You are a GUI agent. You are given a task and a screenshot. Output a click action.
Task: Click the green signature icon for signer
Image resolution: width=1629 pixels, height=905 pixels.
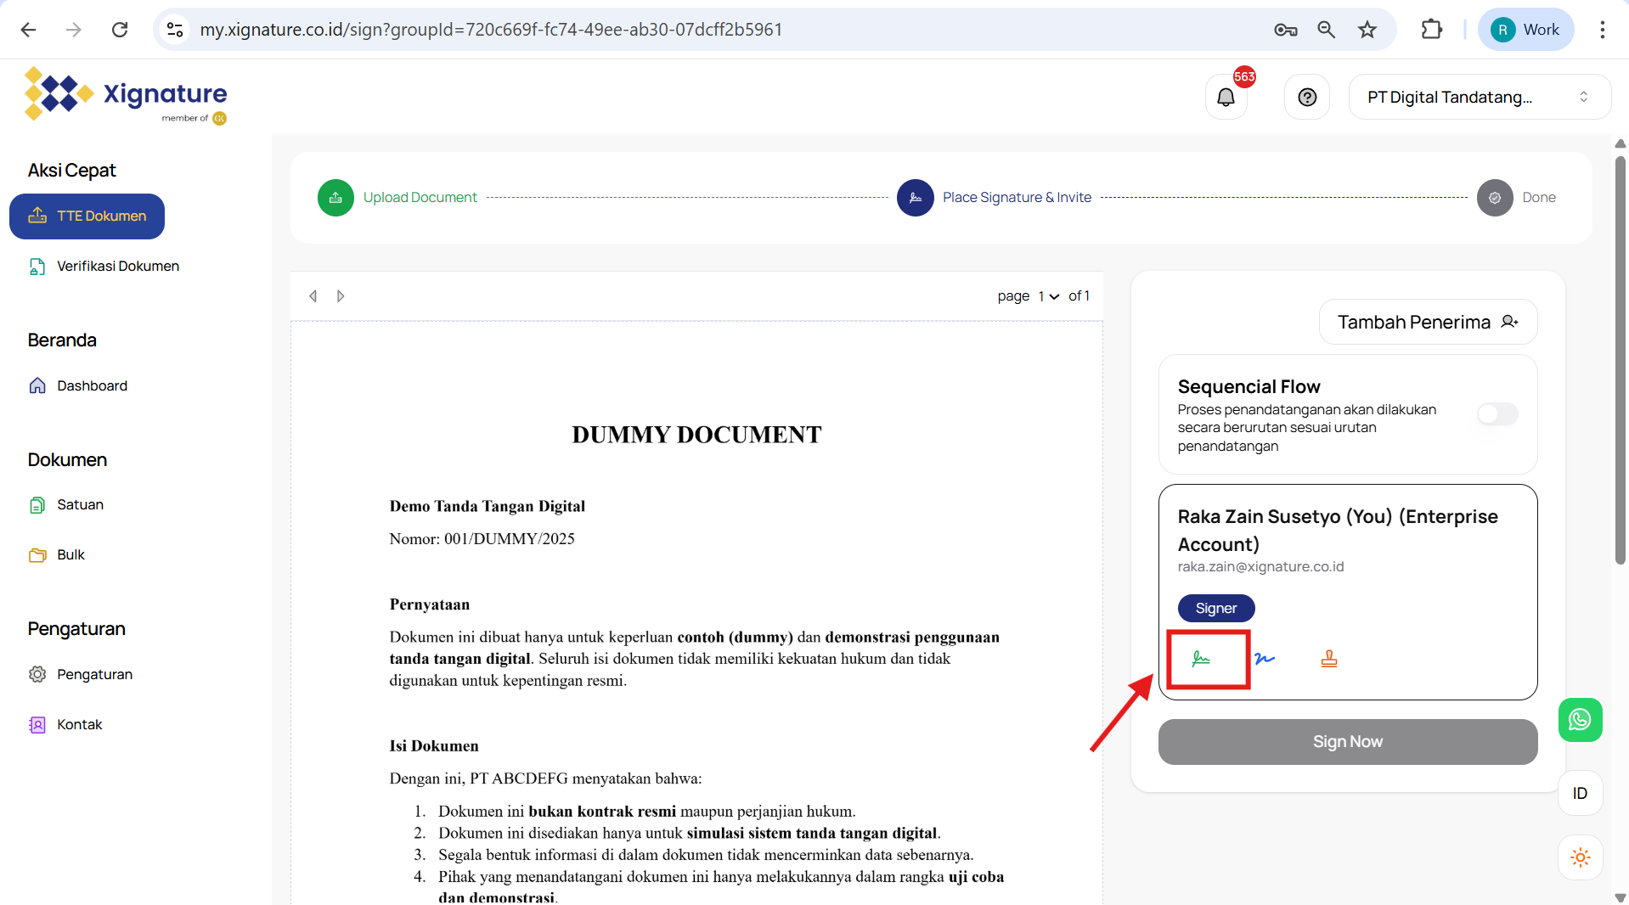point(1200,659)
